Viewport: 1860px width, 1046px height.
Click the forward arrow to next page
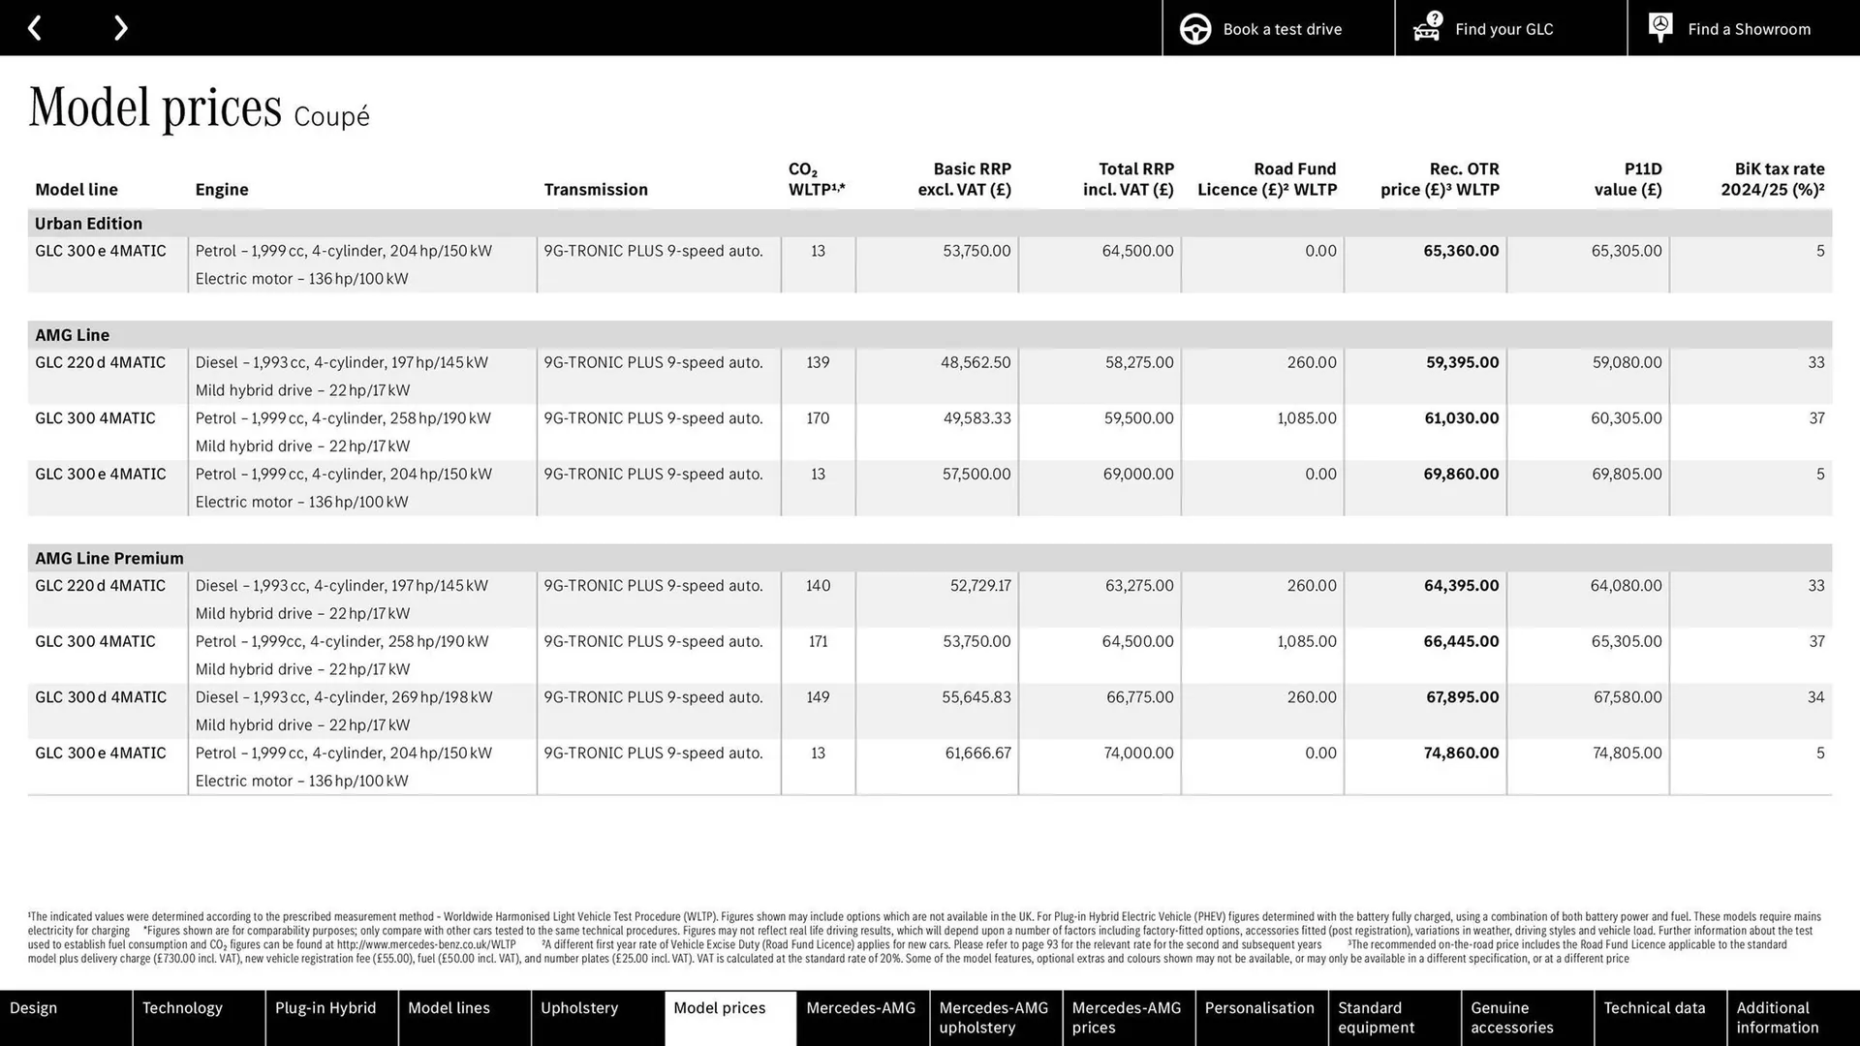[x=120, y=27]
